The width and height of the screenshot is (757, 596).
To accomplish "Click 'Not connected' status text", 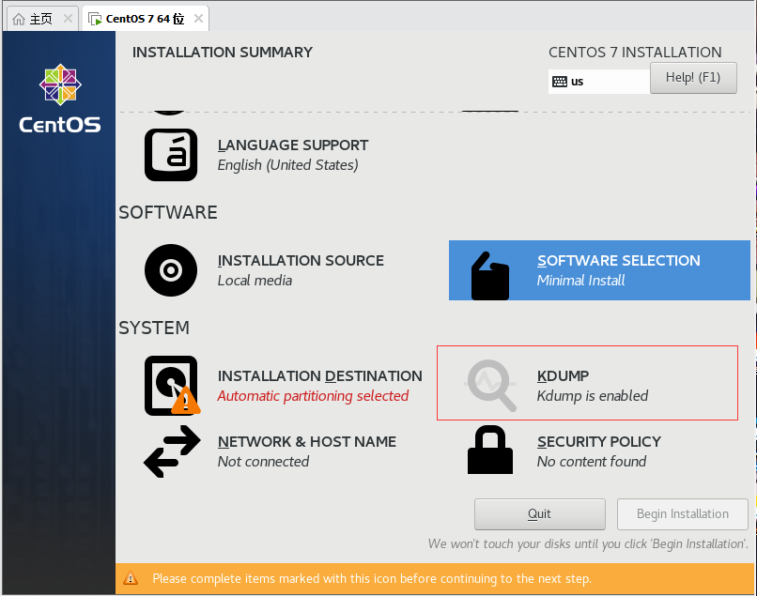I will click(x=263, y=462).
